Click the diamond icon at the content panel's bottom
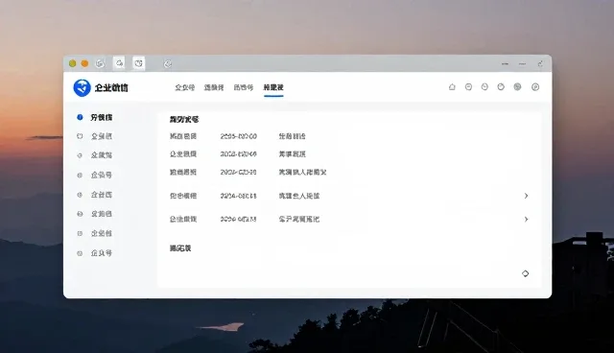 click(x=526, y=273)
